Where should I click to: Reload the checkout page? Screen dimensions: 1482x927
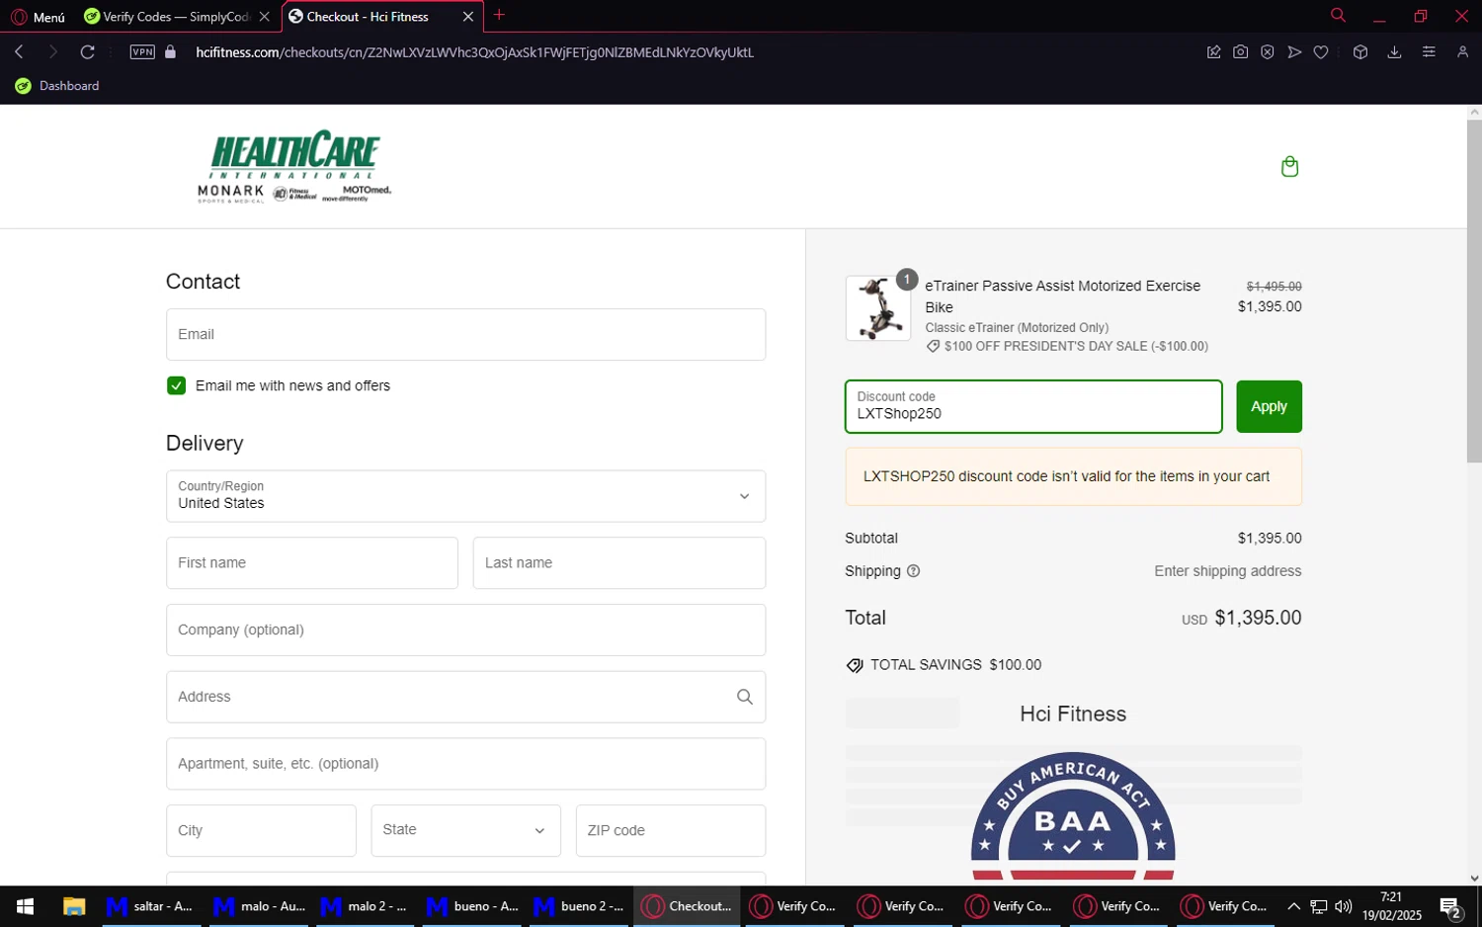(88, 52)
